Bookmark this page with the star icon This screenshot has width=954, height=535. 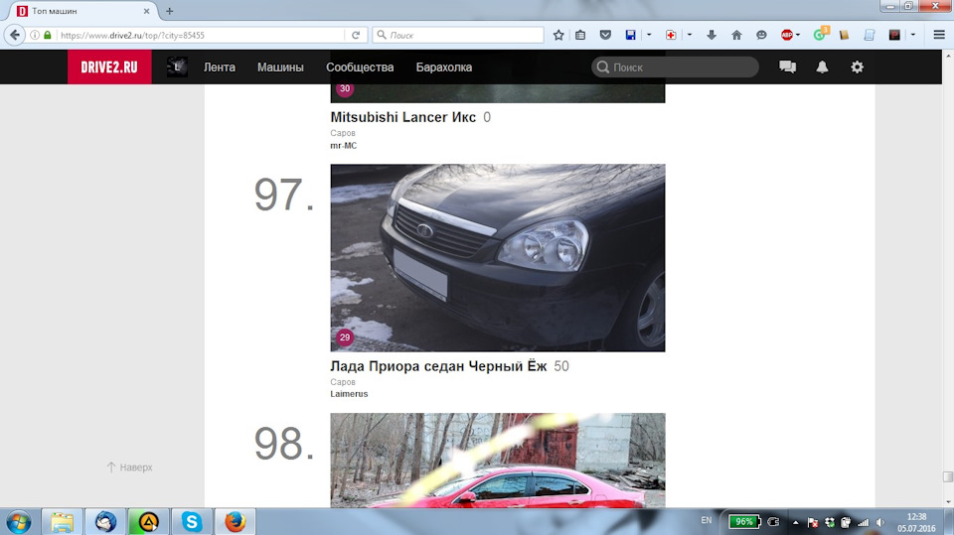558,36
